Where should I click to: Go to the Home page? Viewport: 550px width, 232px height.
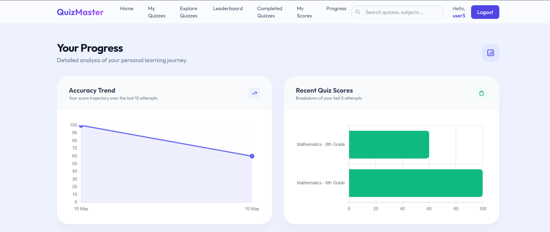(127, 8)
